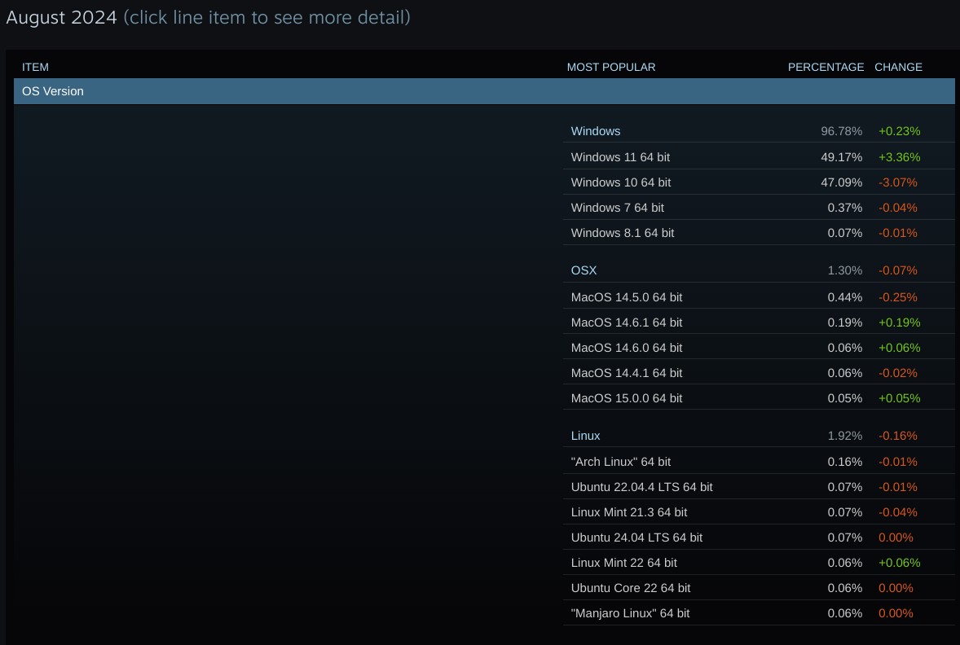The image size is (960, 645).
Task: Select "Manjaro Linux" 64 bit row
Action: (759, 612)
